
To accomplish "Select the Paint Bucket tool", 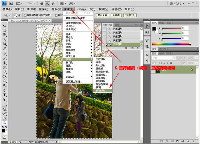I will click(4, 76).
